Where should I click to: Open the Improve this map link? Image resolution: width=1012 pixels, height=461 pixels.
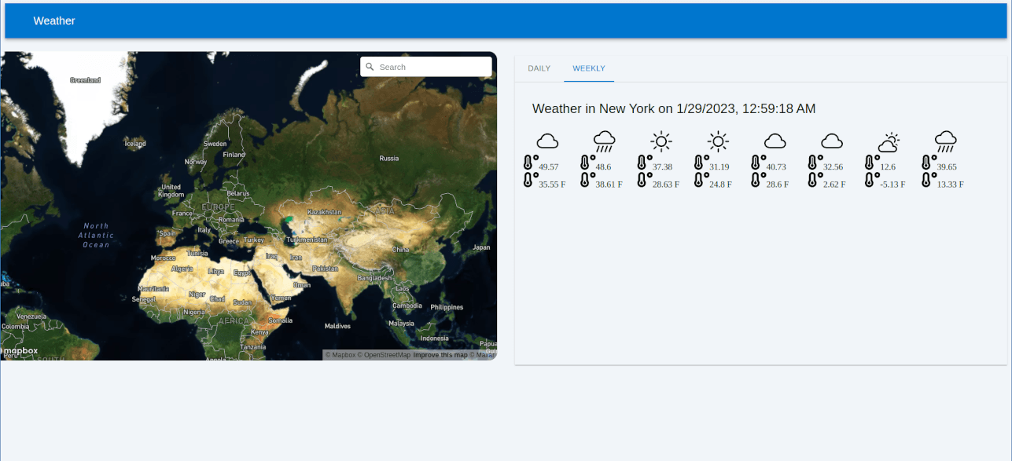440,355
